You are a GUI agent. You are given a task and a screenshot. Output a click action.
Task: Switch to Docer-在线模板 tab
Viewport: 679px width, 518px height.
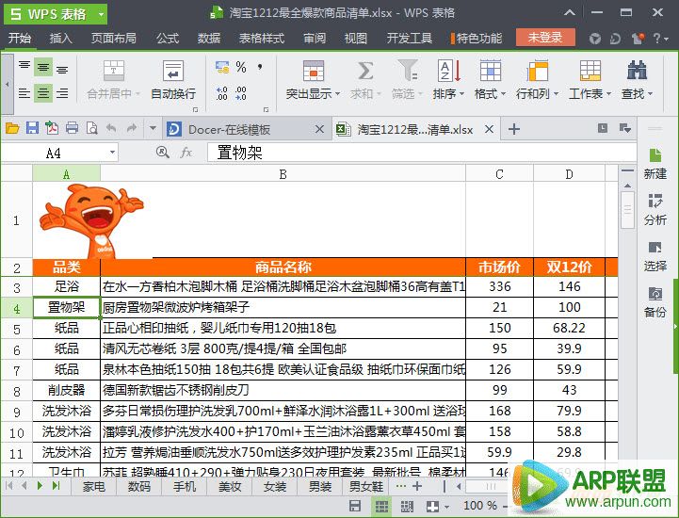[x=246, y=130]
